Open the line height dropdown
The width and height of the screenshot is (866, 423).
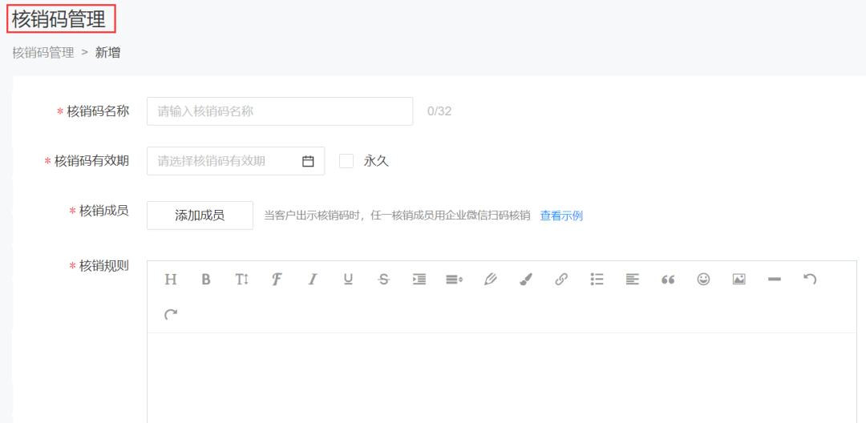tap(454, 279)
